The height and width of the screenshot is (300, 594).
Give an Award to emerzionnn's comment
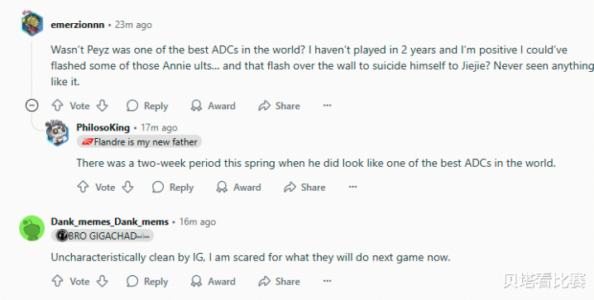click(x=213, y=106)
